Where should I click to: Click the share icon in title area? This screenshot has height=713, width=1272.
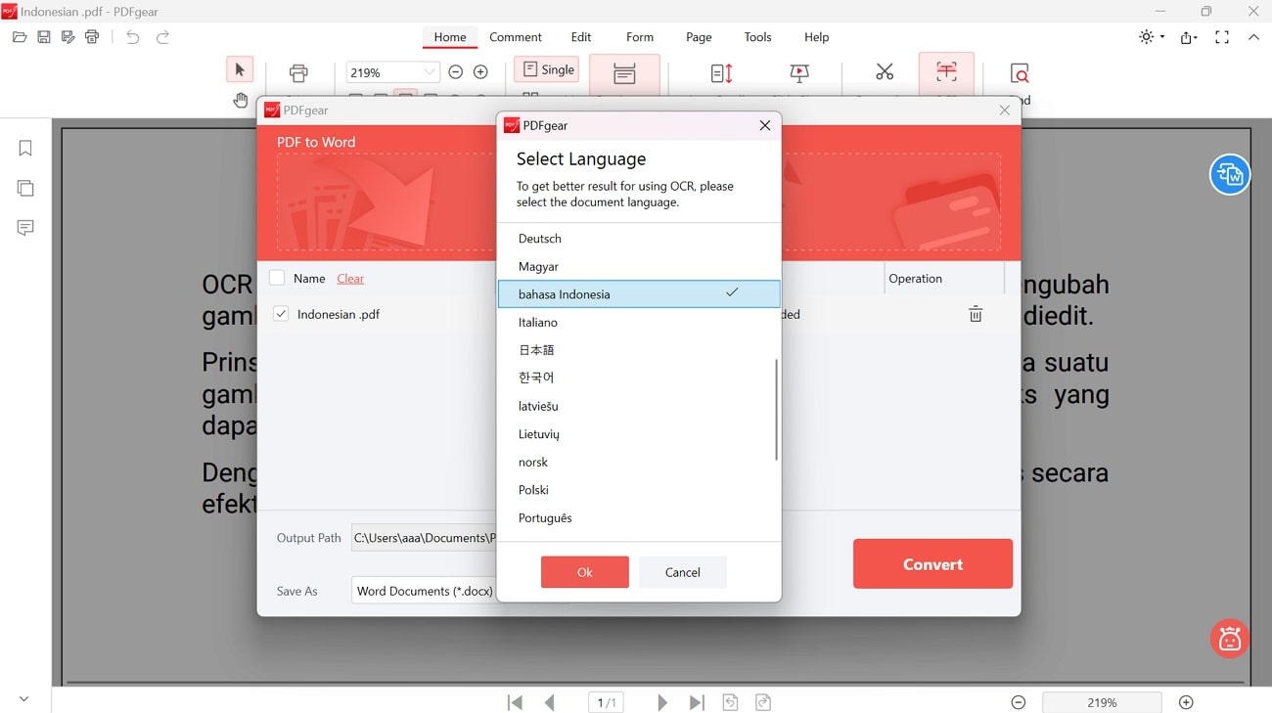point(1187,37)
